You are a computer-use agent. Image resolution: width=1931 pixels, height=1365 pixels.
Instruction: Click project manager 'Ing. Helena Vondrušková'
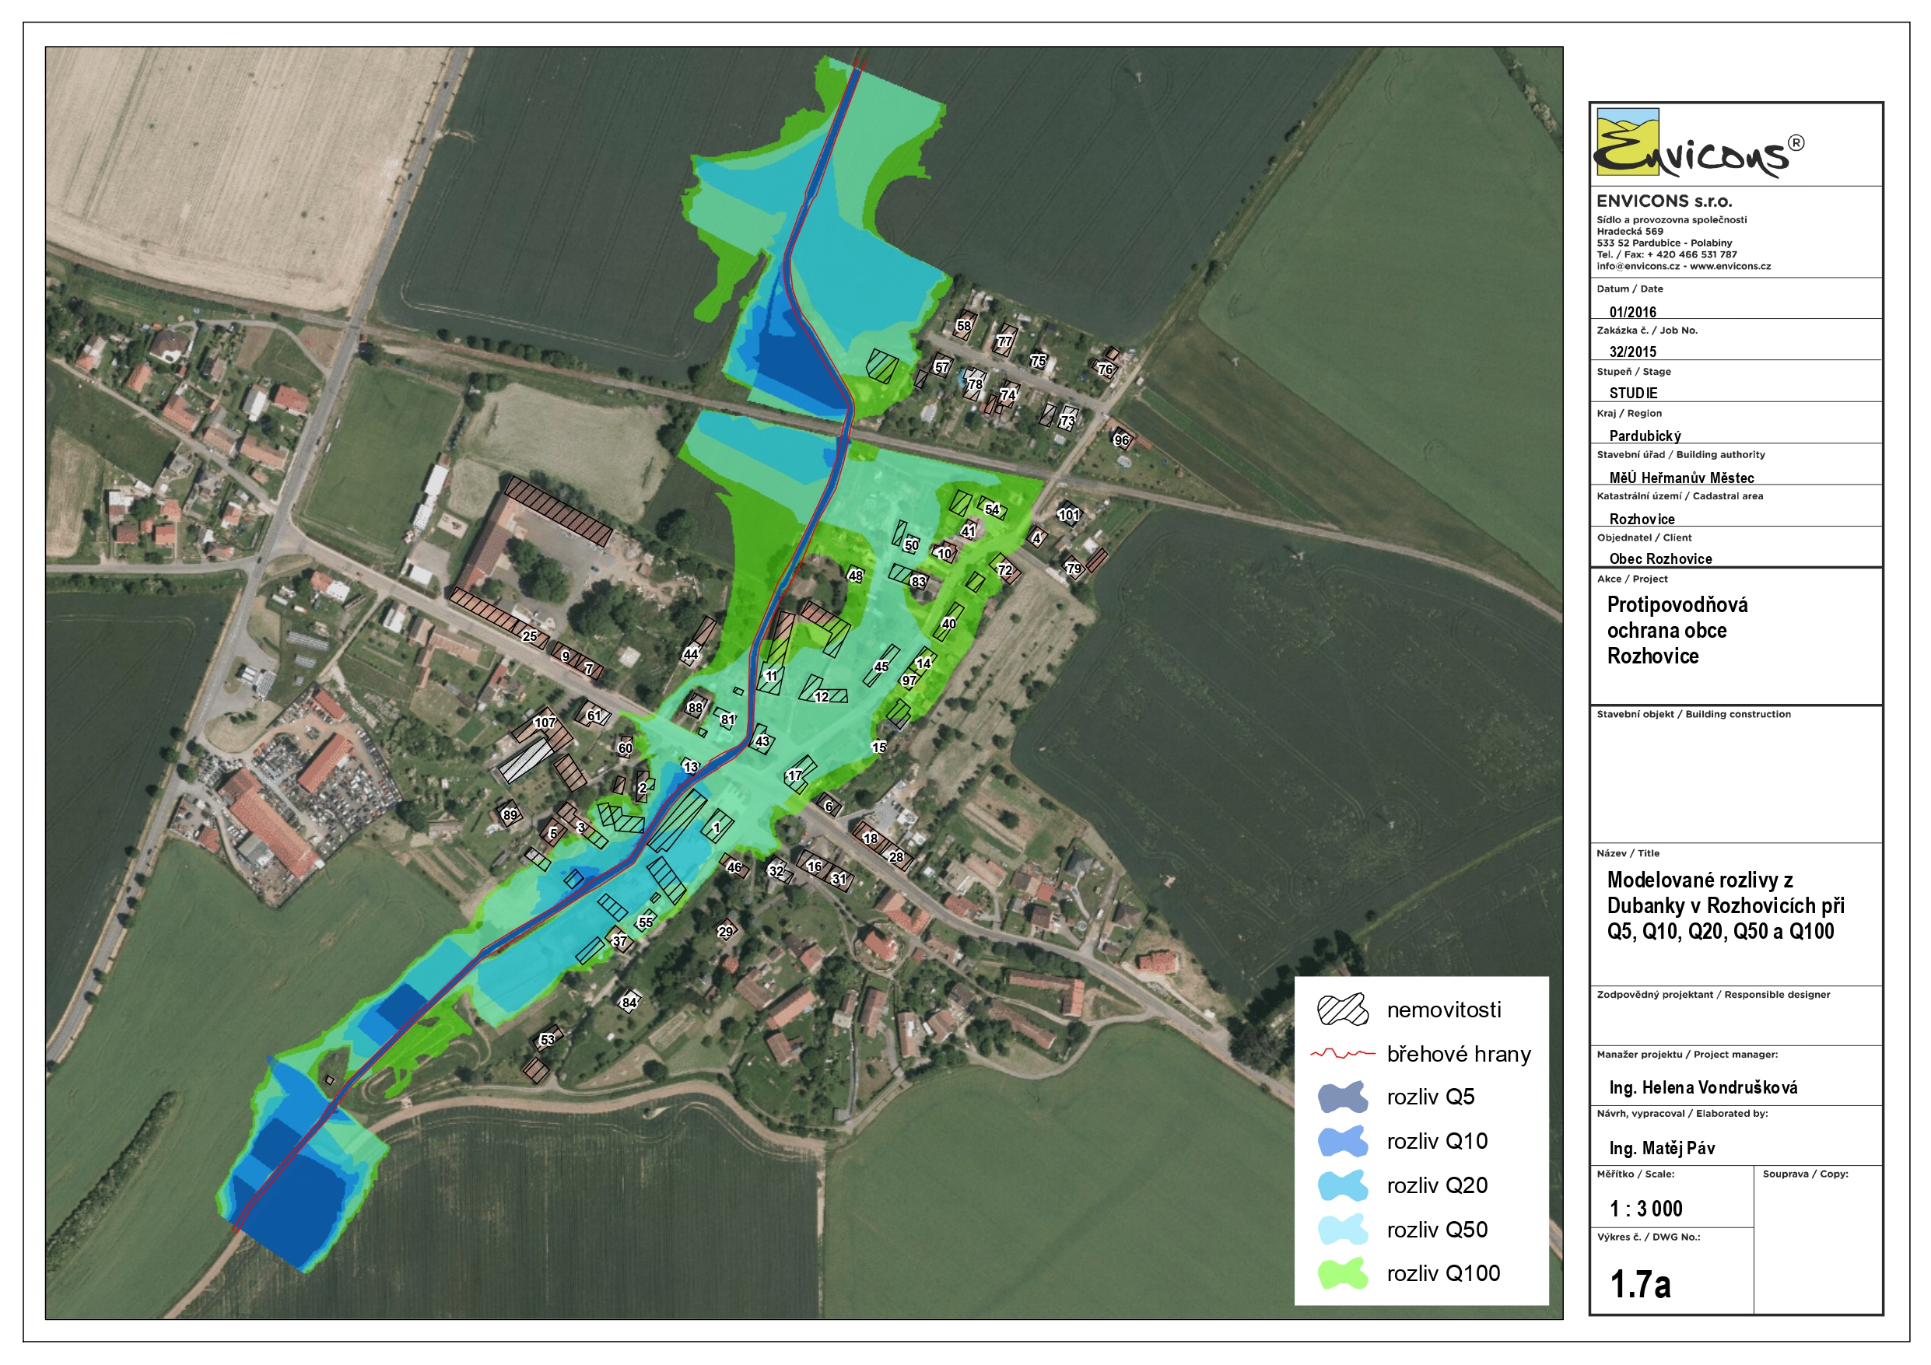click(x=1703, y=1087)
